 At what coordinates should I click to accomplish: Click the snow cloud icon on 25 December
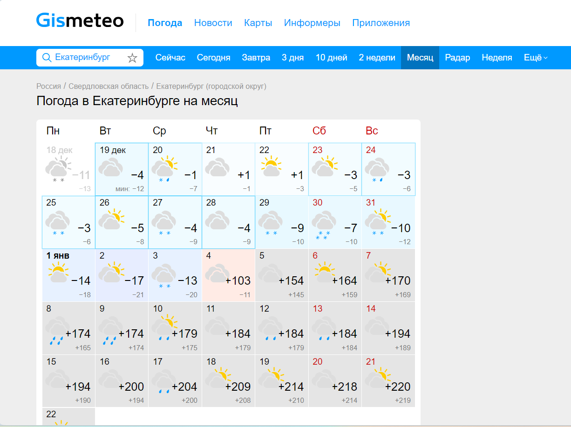coord(58,222)
